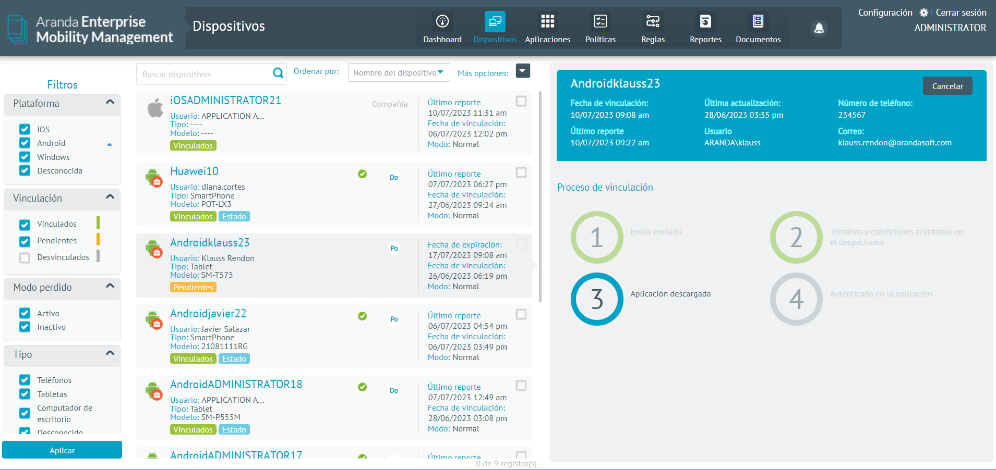Click the Po badge on Androidjavier22
The height and width of the screenshot is (470, 996).
click(394, 319)
